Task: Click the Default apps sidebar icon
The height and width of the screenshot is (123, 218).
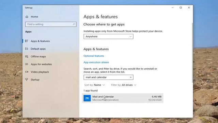Action: click(x=27, y=49)
